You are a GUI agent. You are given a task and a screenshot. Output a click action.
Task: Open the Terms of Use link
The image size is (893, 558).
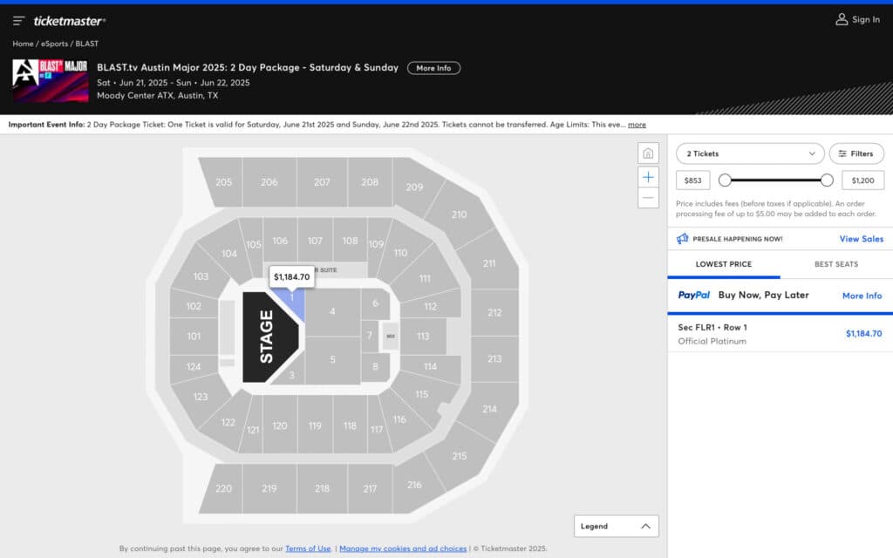[x=308, y=548]
